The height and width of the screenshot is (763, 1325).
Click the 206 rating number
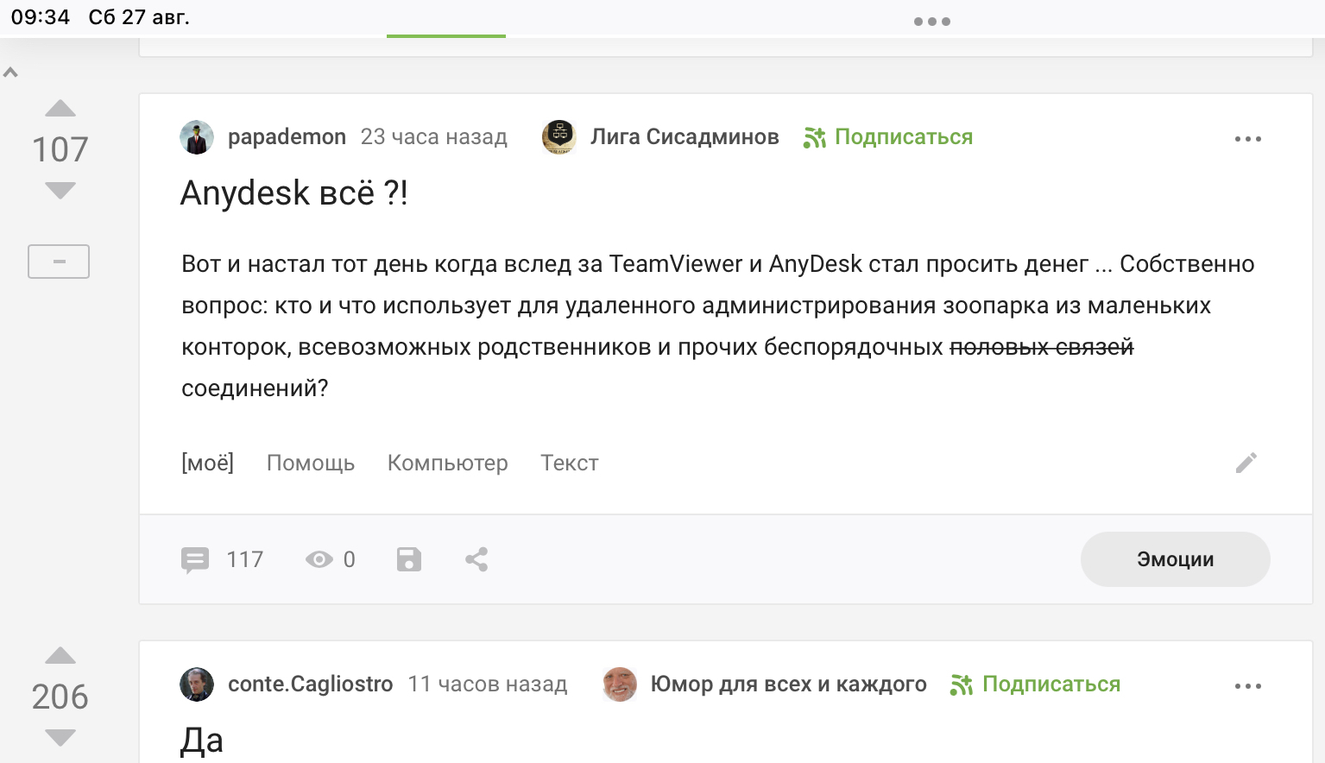point(60,697)
